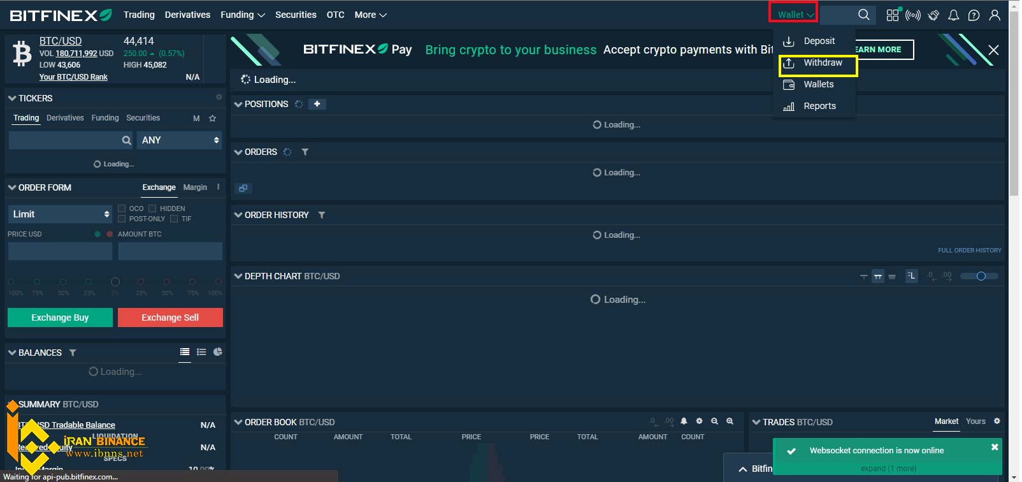Open the Funding dropdown in top navigation
This screenshot has height=482, width=1022.
click(243, 15)
